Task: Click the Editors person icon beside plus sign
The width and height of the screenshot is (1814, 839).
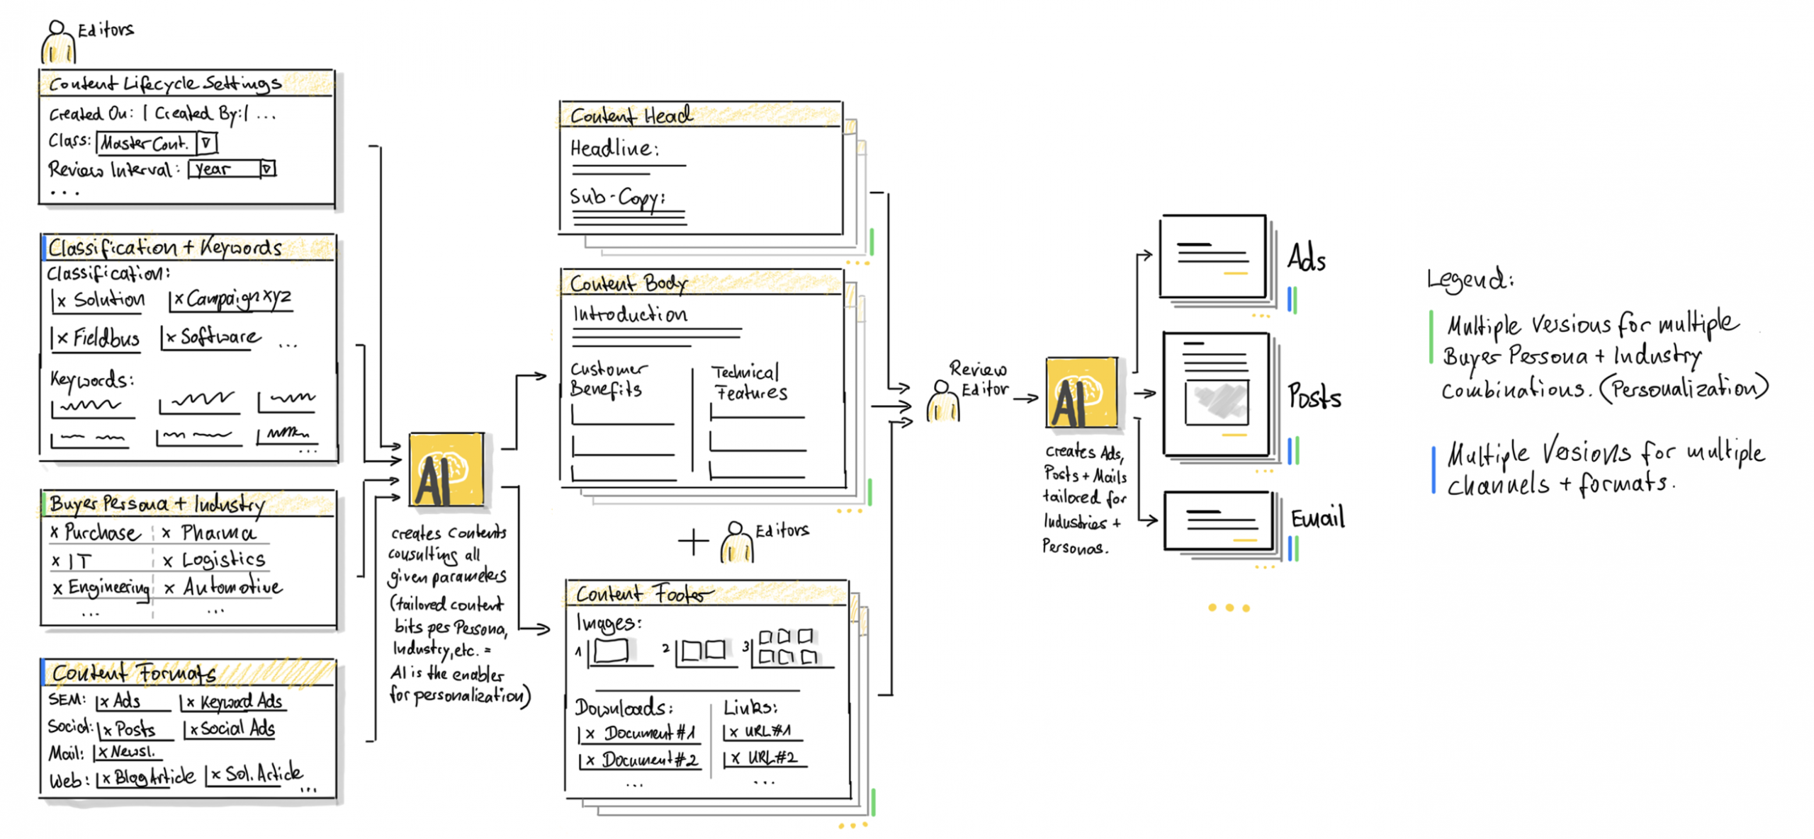Action: click(x=736, y=543)
